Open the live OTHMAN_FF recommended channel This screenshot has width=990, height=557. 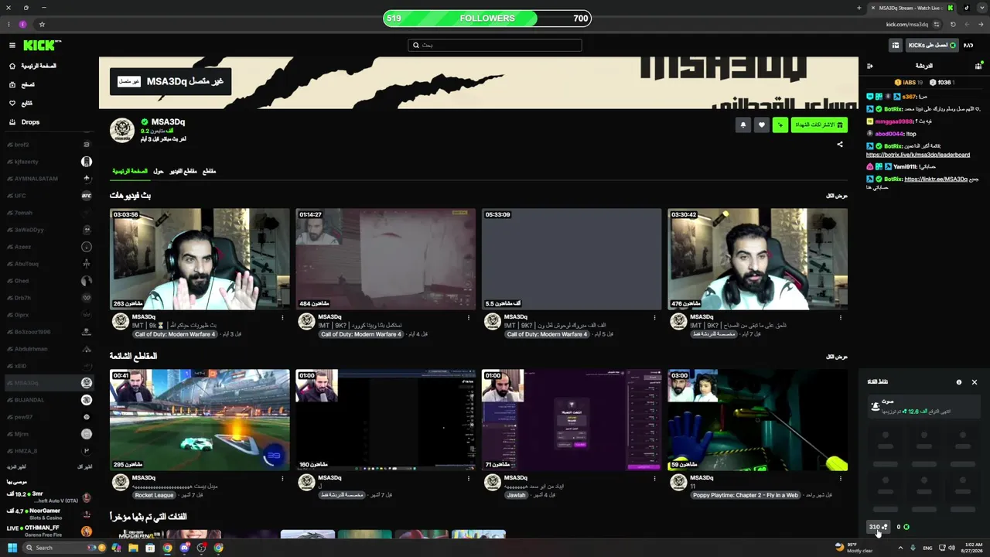[x=49, y=531]
